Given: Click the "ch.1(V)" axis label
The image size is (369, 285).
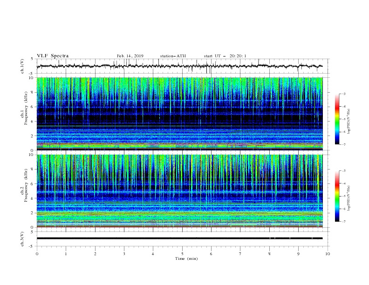Looking at the screenshot, I should [x=22, y=66].
